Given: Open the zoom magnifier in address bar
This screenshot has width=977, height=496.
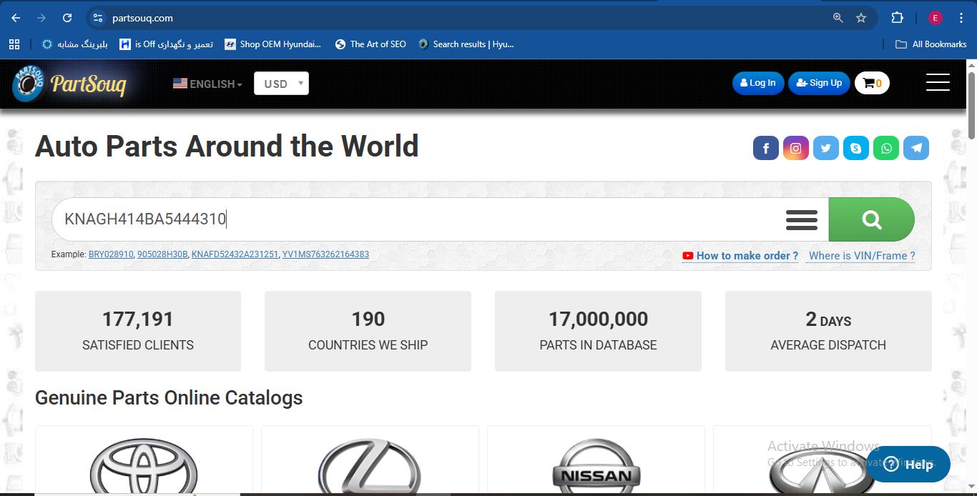Looking at the screenshot, I should [x=838, y=18].
